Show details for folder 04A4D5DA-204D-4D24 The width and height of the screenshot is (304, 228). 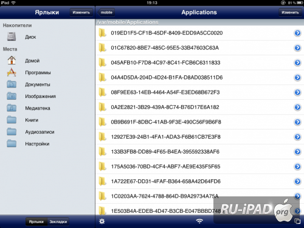[x=297, y=77]
